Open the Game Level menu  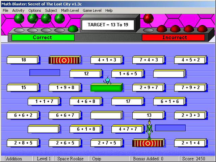(x=92, y=10)
